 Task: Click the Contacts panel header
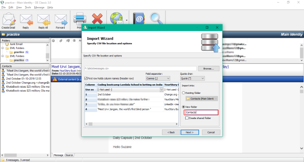[25, 66]
